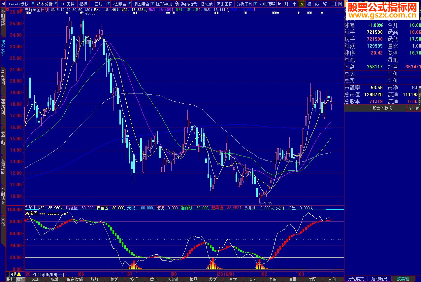The image size is (421, 282).
Task: Click the 全 button in 股票池状态 bar
Action: (410, 108)
